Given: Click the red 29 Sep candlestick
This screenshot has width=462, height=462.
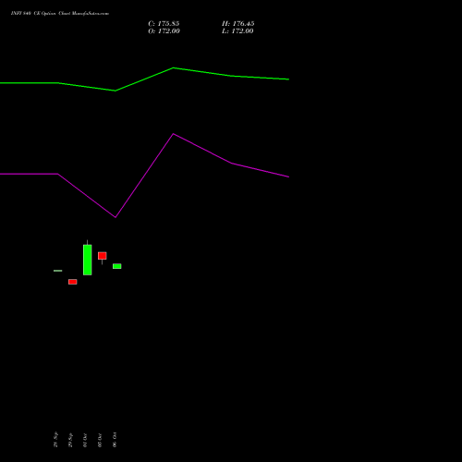Looking at the screenshot, I should [x=73, y=282].
